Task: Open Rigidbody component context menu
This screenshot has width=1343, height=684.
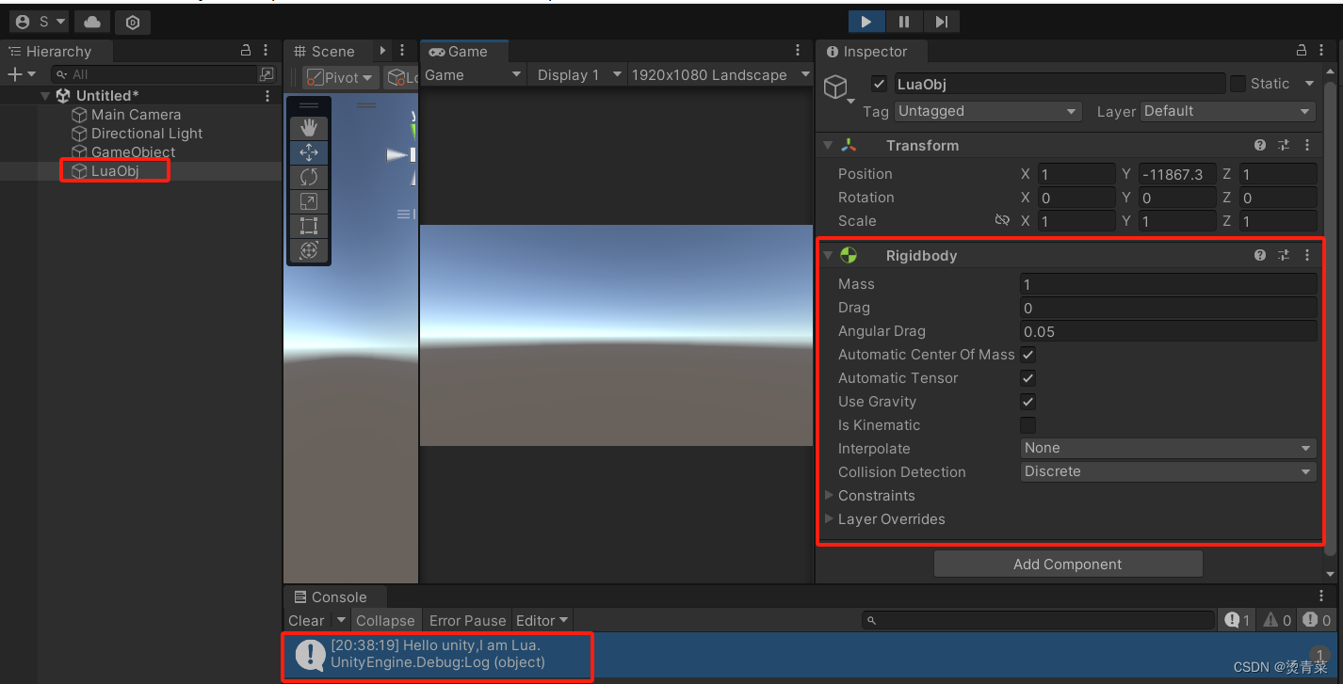Action: [x=1307, y=256]
